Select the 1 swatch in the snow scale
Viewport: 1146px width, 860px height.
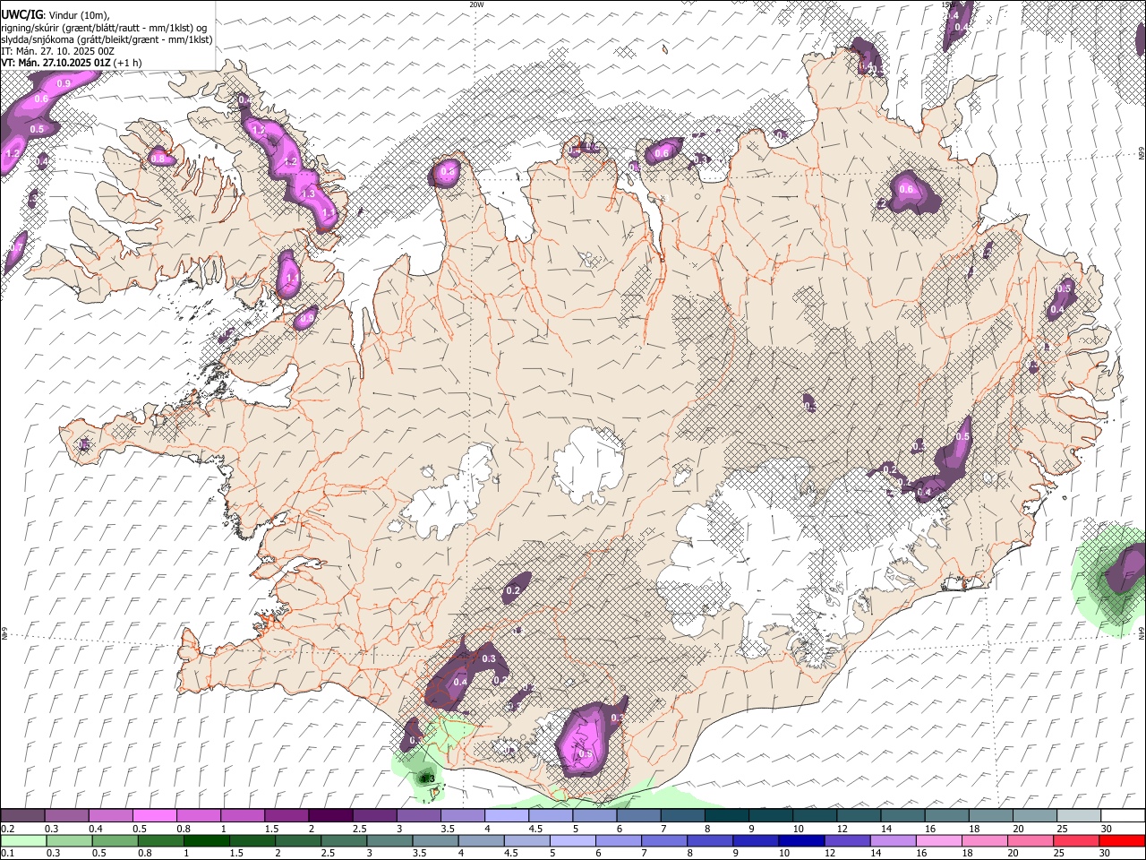tap(242, 816)
